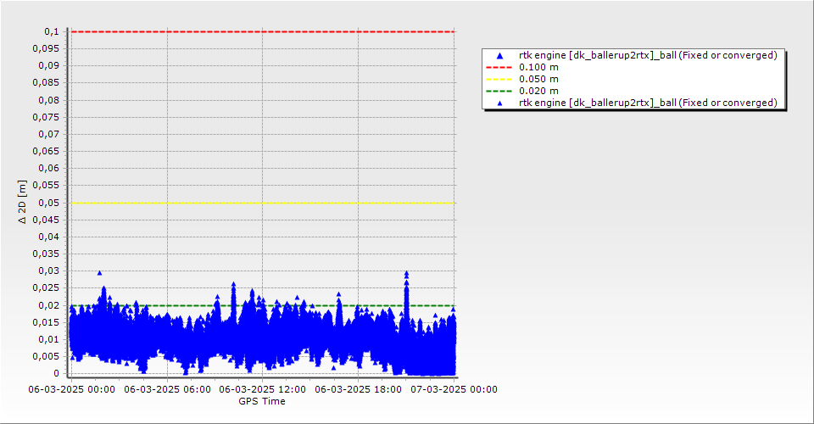814x424 pixels.
Task: Click the red dashed legend line sample
Action: pyautogui.click(x=499, y=68)
